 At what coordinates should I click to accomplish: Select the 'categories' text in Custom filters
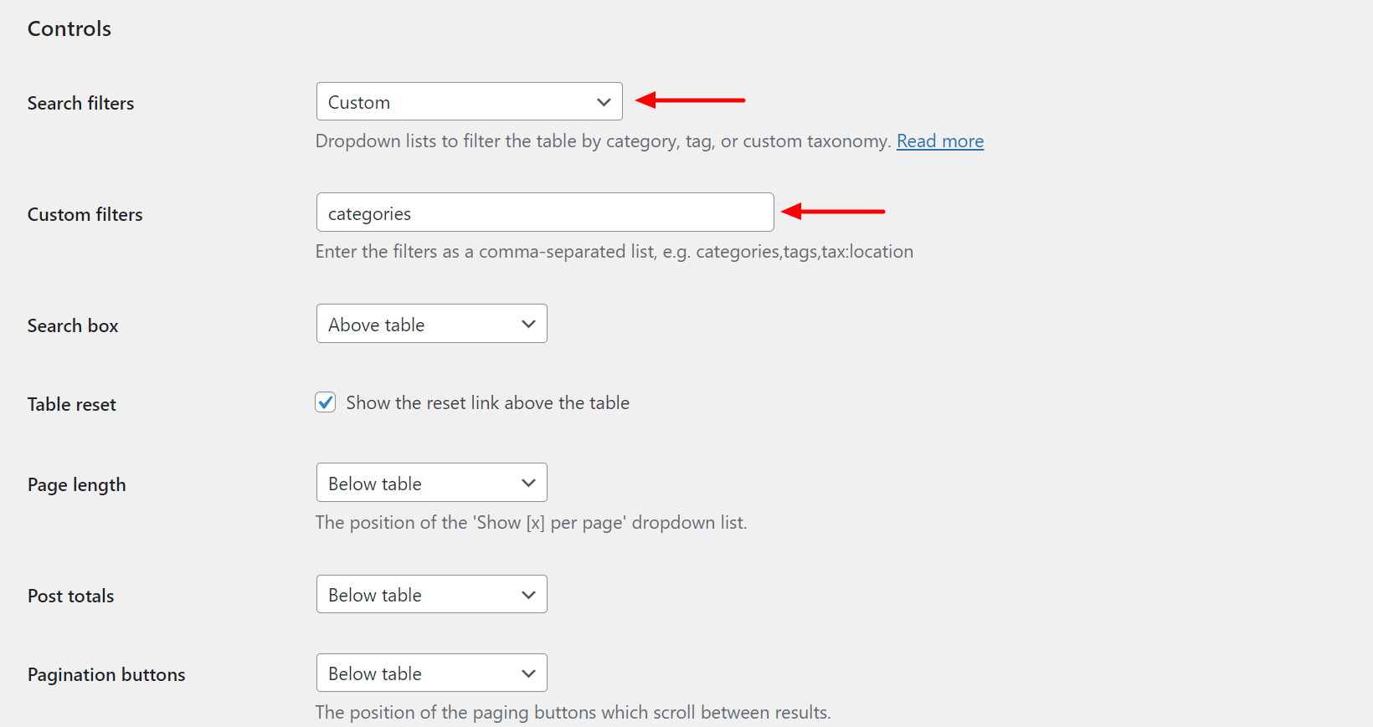coord(368,213)
